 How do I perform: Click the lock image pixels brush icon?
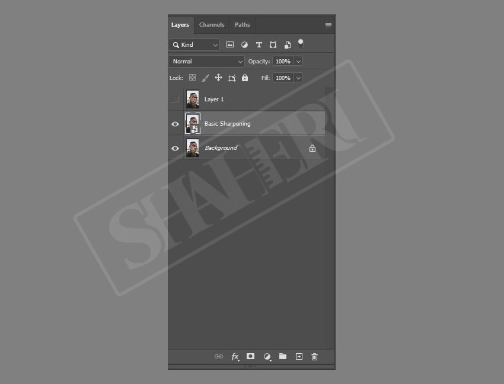coord(205,78)
